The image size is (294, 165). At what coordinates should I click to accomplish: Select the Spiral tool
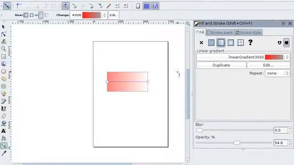[x=4, y=86]
